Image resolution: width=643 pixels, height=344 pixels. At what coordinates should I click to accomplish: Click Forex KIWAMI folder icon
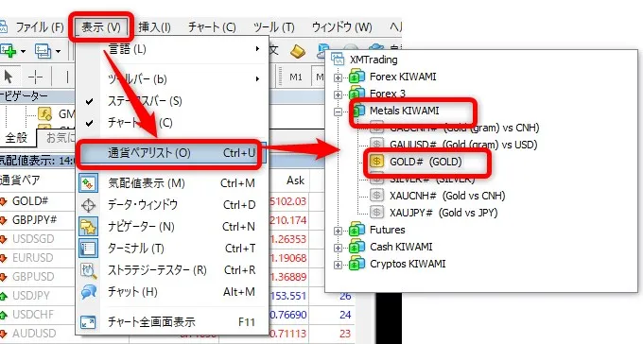pyautogui.click(x=356, y=77)
